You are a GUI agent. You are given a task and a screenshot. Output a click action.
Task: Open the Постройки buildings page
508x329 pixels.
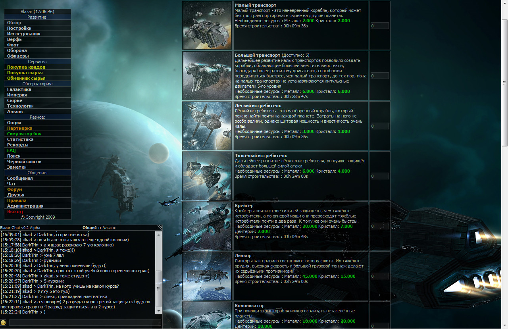19,28
